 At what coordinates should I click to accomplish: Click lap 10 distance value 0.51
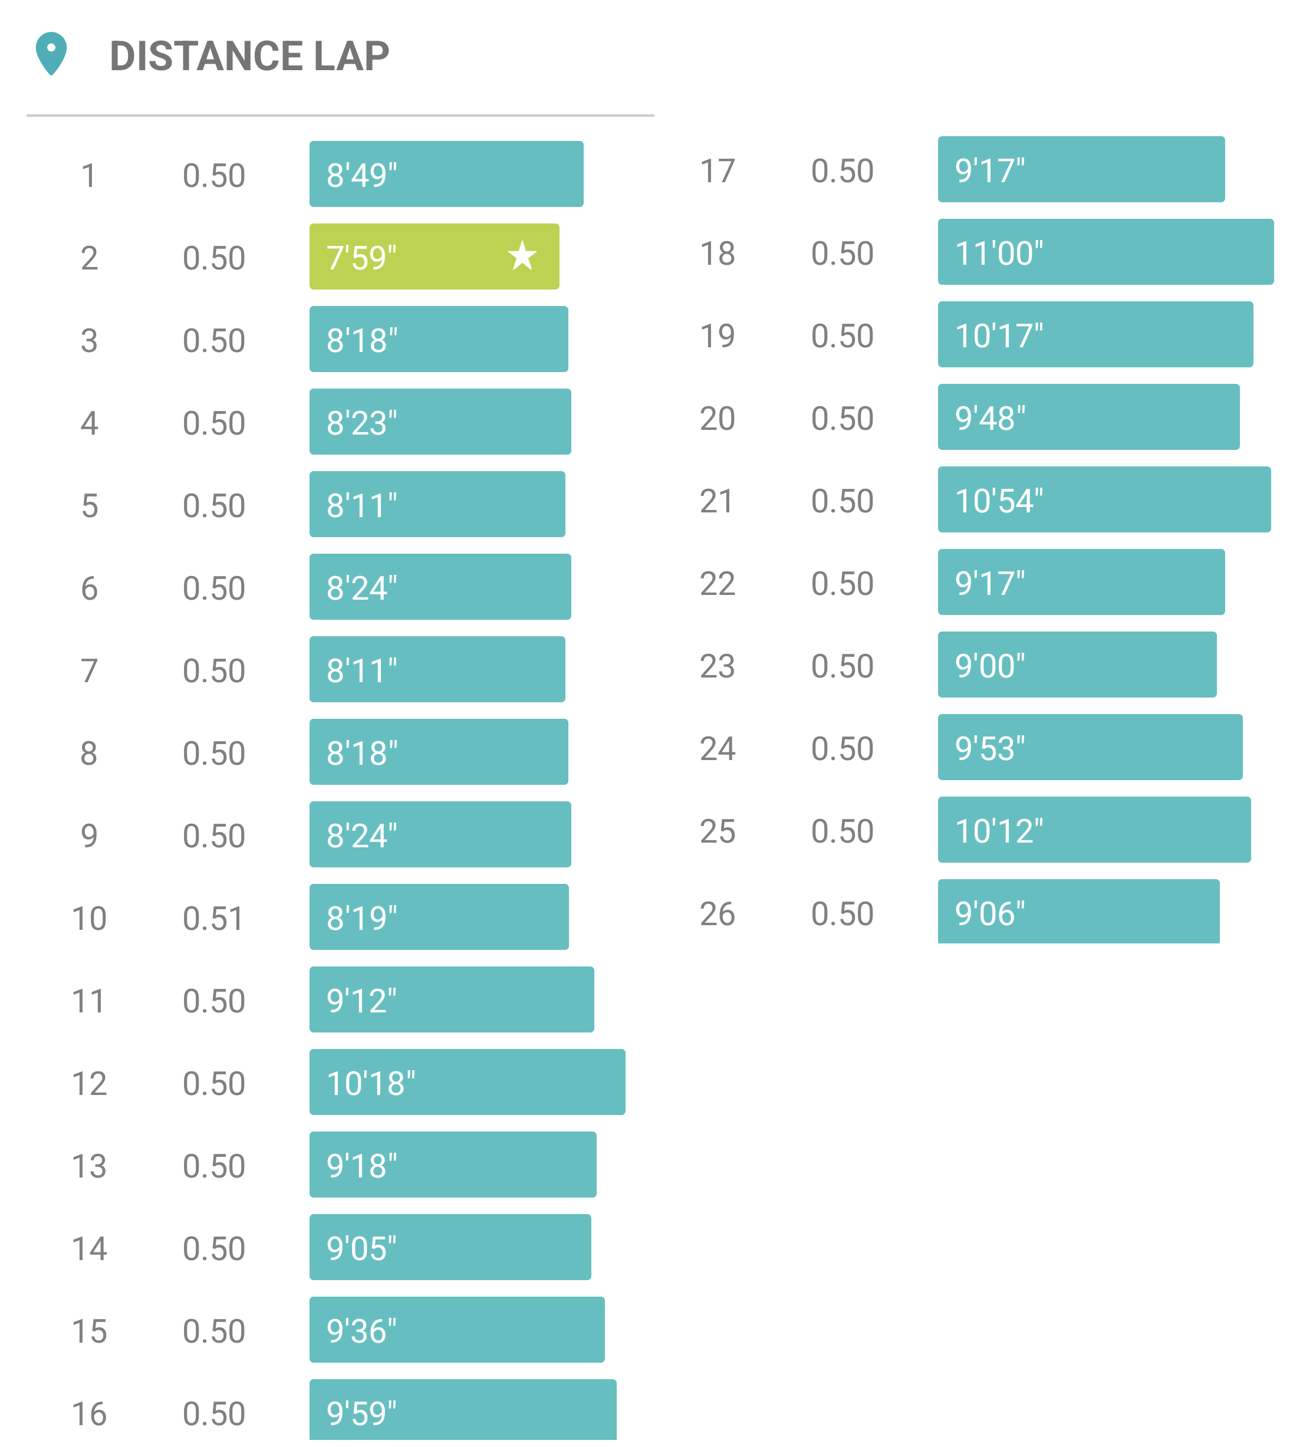(x=213, y=918)
